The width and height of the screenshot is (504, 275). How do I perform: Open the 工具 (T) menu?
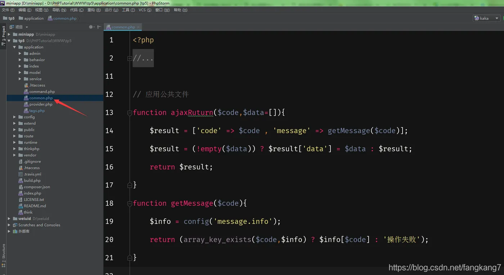[129, 10]
